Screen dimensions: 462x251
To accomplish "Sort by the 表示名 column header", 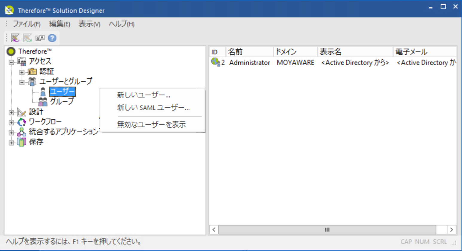I will tap(355, 52).
